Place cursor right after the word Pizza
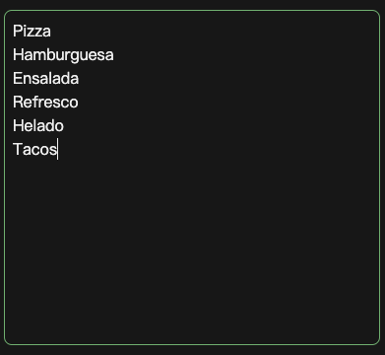This screenshot has width=385, height=355. [x=51, y=32]
